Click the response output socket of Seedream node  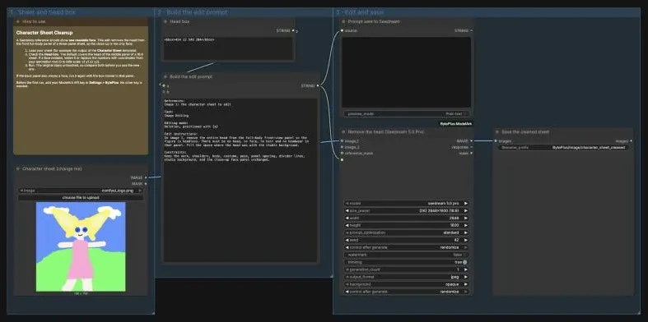click(x=471, y=147)
